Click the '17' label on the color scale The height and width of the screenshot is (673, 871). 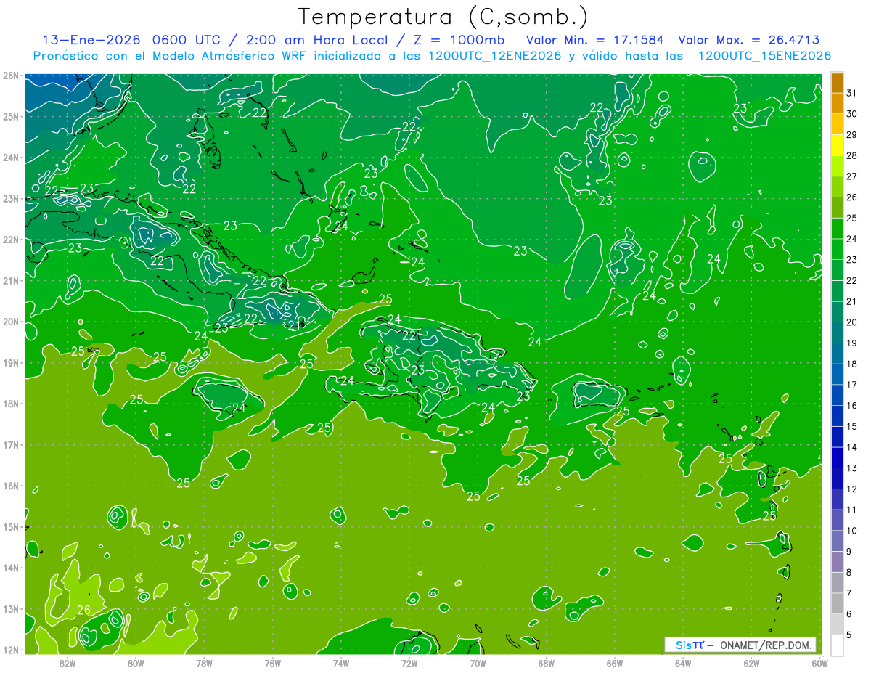click(x=851, y=385)
